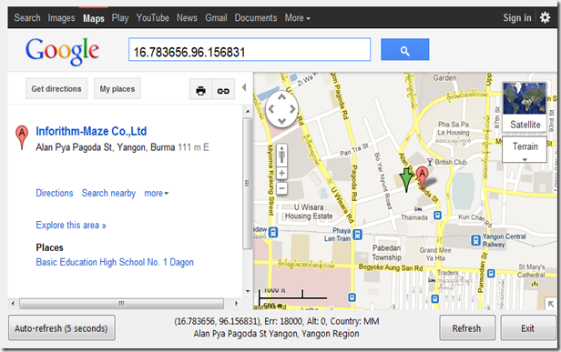This screenshot has width=561, height=352.
Task: Expand the 'more' options for the result
Action: point(157,194)
